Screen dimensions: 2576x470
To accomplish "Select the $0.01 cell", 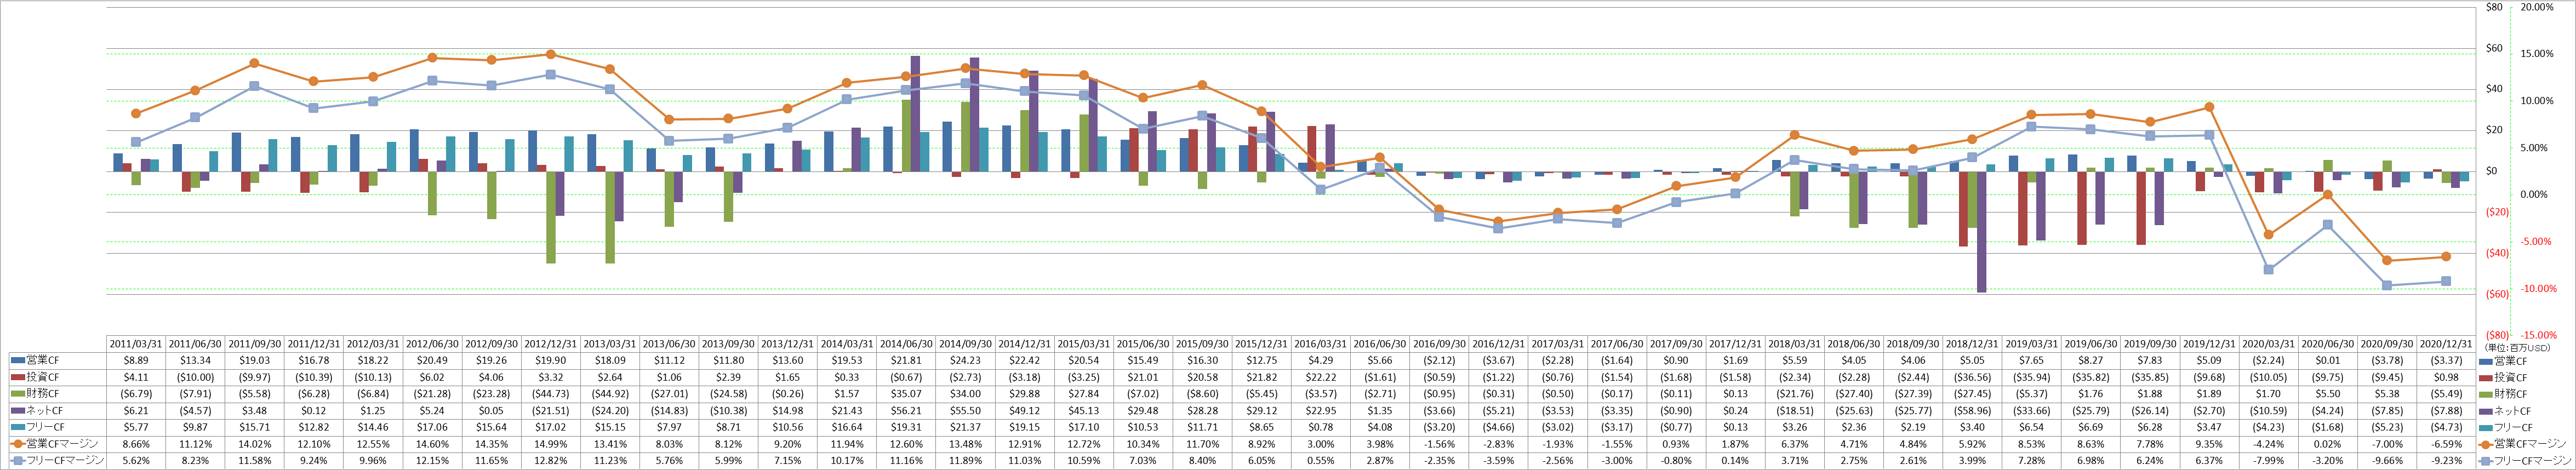I will 2329,360.
